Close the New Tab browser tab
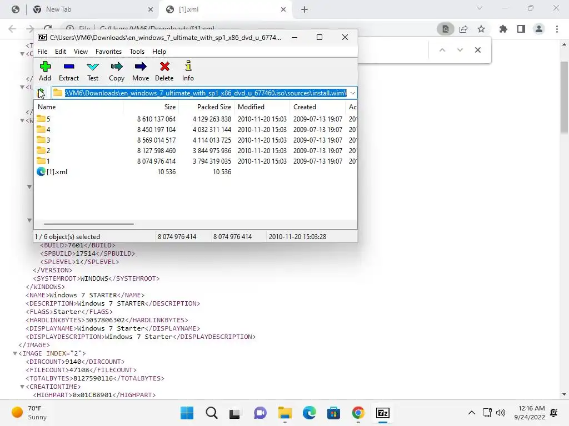 coord(151,9)
